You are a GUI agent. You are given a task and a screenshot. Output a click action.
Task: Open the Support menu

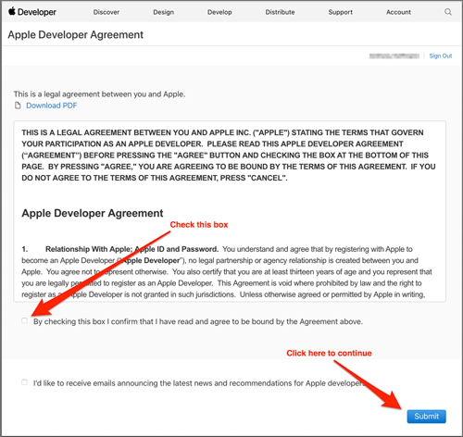click(340, 12)
